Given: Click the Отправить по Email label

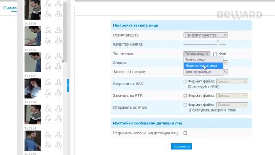Looking at the screenshot, I should point(131,107).
